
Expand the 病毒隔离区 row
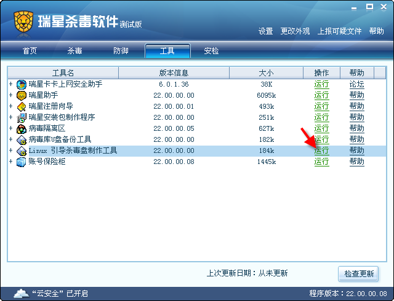[x=11, y=128]
